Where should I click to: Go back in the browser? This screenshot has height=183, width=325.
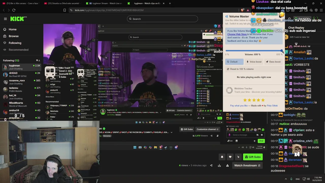[x=4, y=10]
